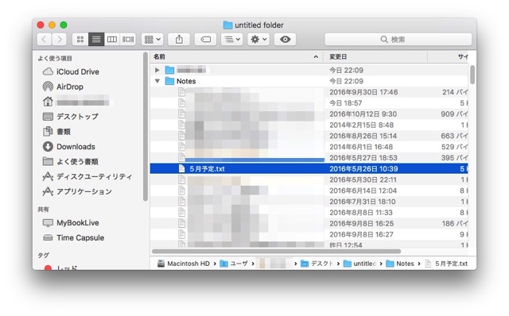Select the file dated 今日 18:57
The width and height of the screenshot is (509, 316).
(309, 103)
